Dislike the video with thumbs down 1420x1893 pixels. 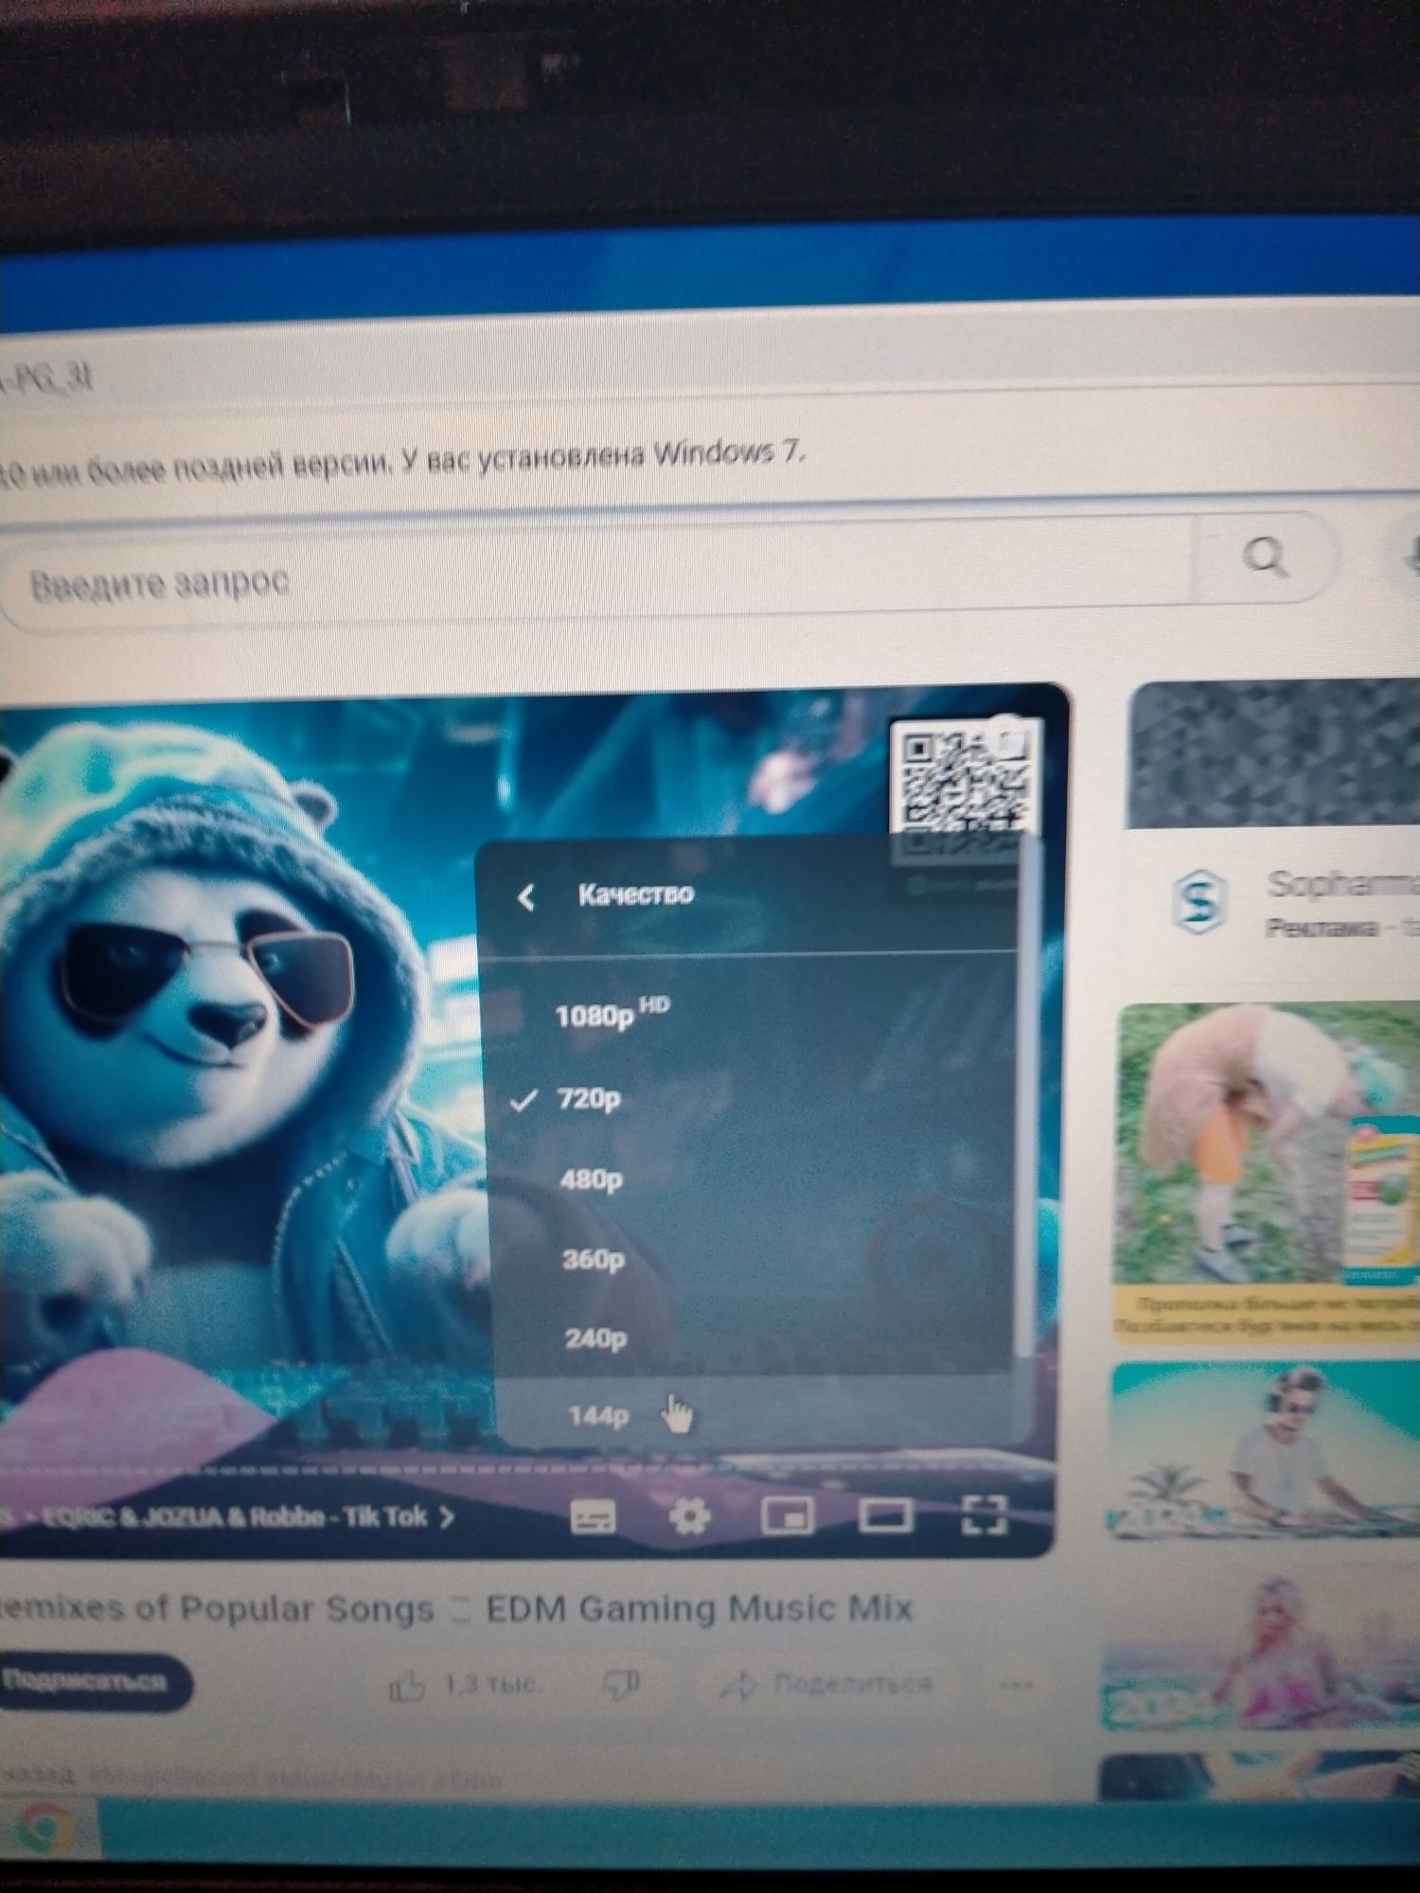(622, 1683)
